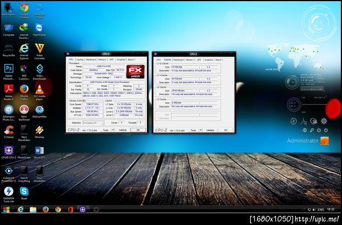This screenshot has width=342, height=225.
Task: Switch to Mainboard tab in left CPU-Z window
Action: (91, 59)
